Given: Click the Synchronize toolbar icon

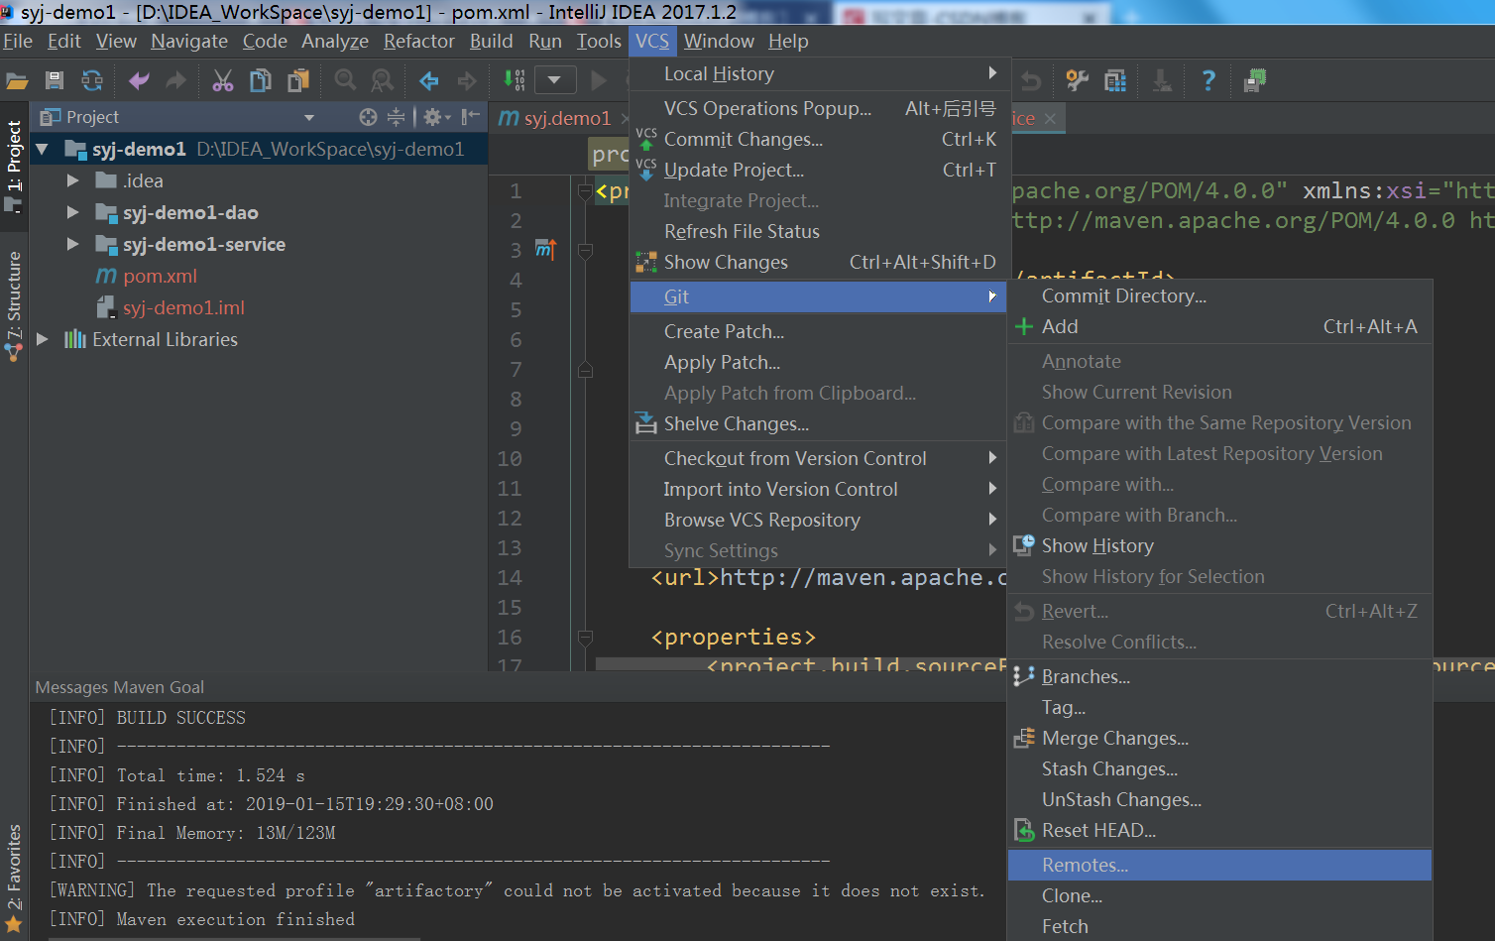Looking at the screenshot, I should pyautogui.click(x=92, y=80).
